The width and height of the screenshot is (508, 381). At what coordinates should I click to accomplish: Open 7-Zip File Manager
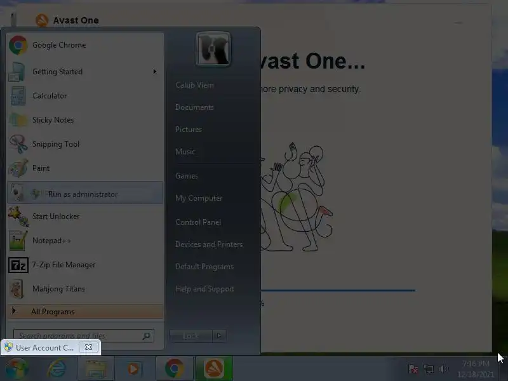85,265
